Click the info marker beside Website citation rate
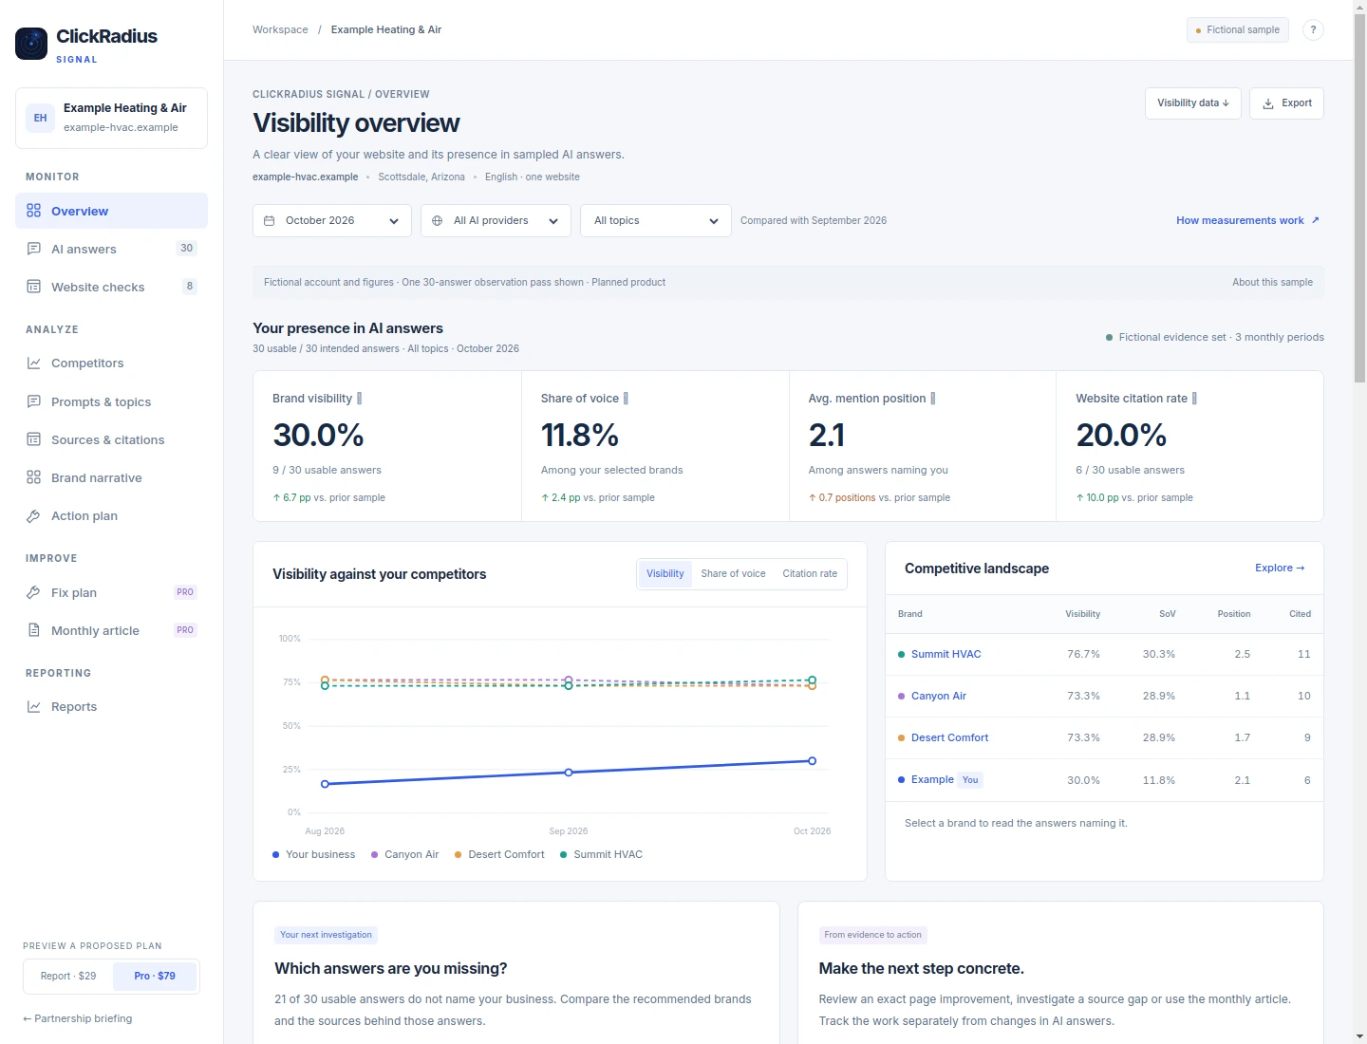This screenshot has height=1044, width=1367. [1194, 399]
